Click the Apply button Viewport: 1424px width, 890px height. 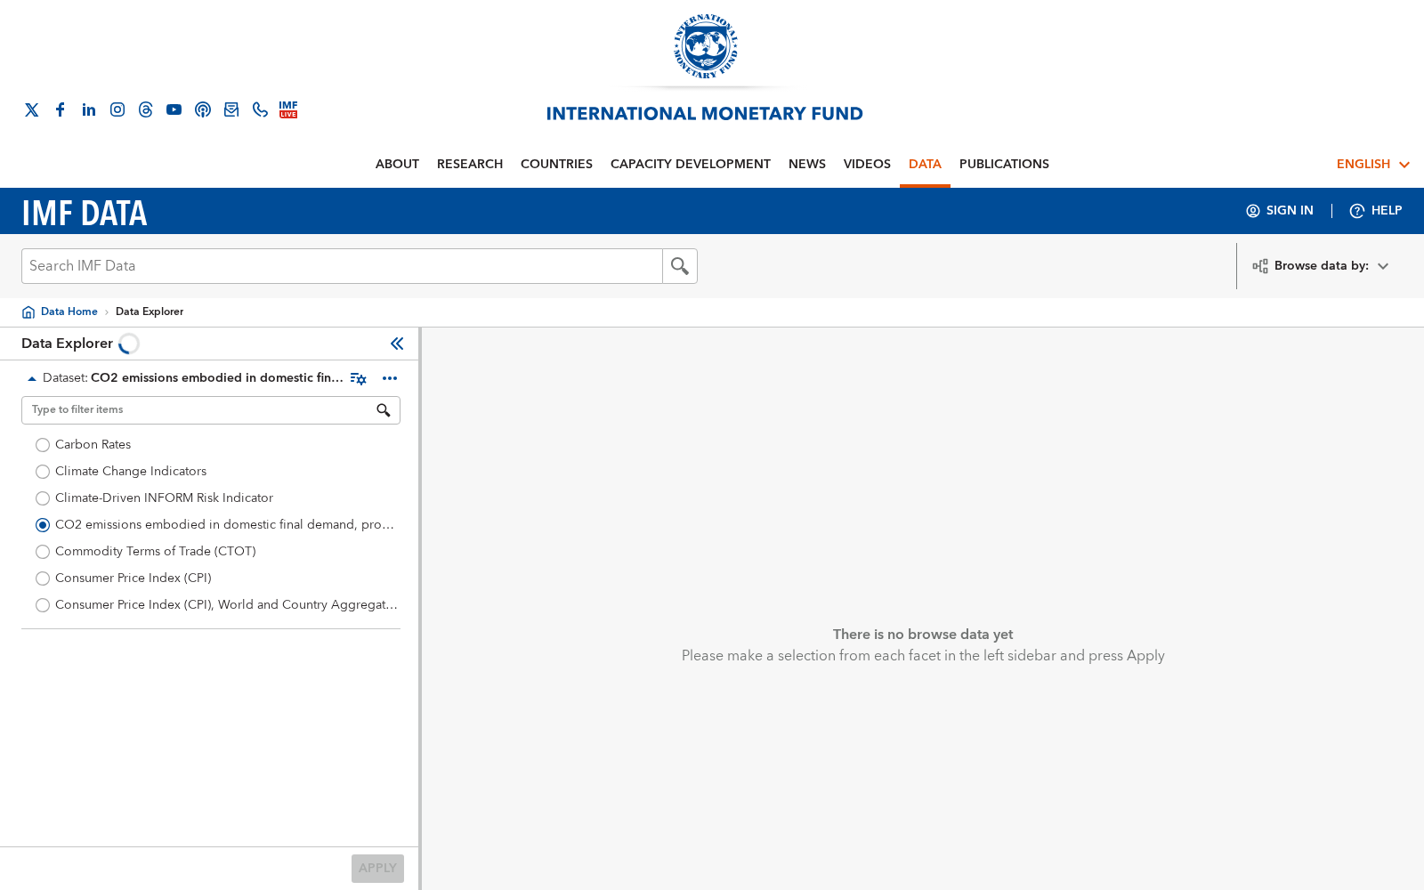click(x=377, y=869)
